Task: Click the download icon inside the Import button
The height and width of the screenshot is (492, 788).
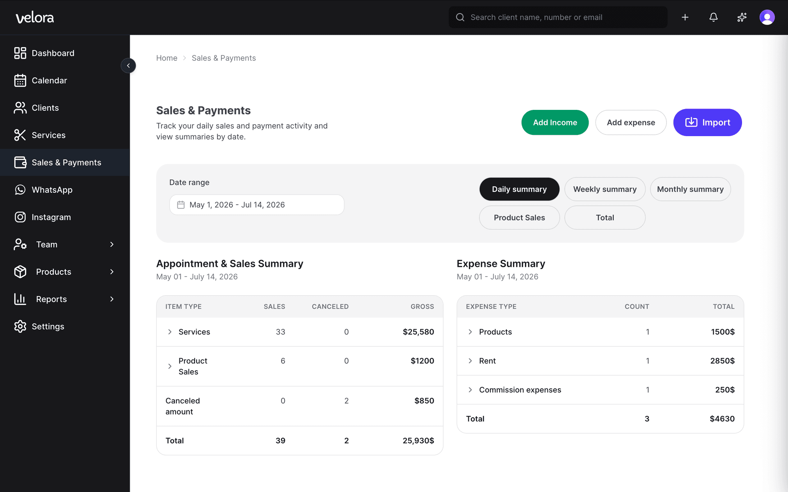Action: [691, 122]
